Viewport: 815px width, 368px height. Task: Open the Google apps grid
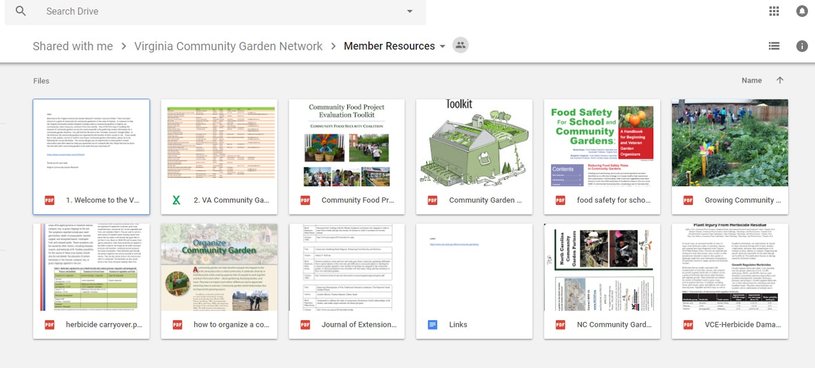tap(774, 11)
